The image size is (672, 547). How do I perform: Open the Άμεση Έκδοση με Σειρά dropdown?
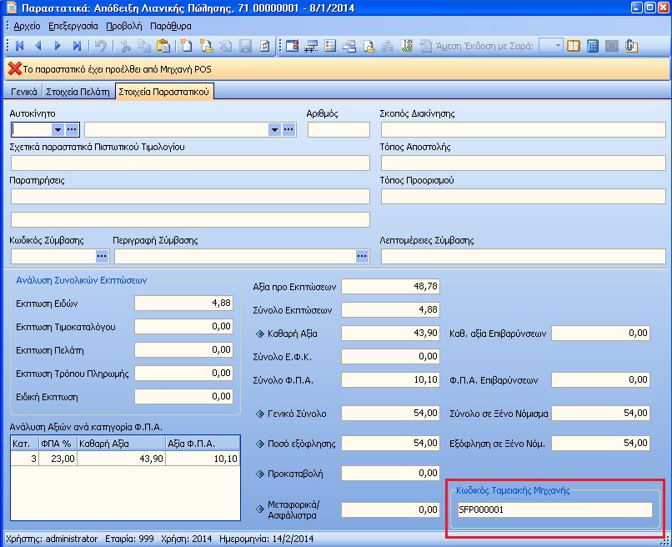click(x=558, y=45)
